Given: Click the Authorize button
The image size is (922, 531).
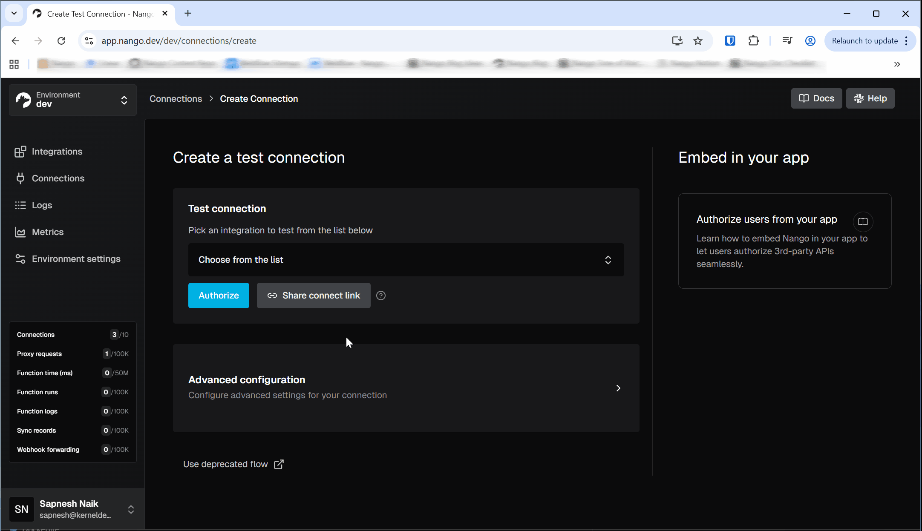Looking at the screenshot, I should coord(219,295).
